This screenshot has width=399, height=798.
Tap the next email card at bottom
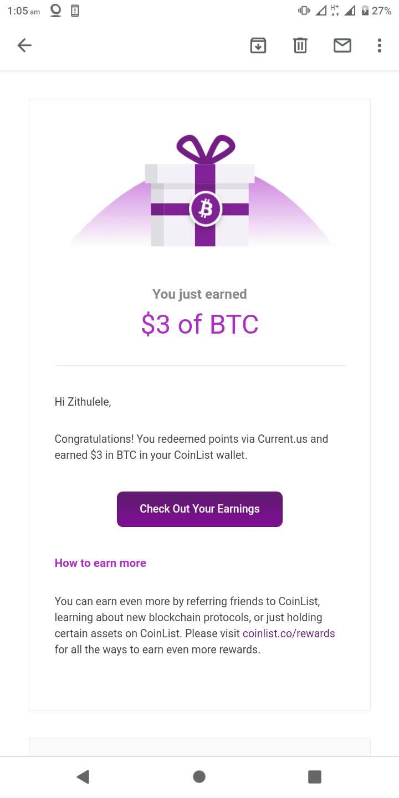click(x=199, y=746)
